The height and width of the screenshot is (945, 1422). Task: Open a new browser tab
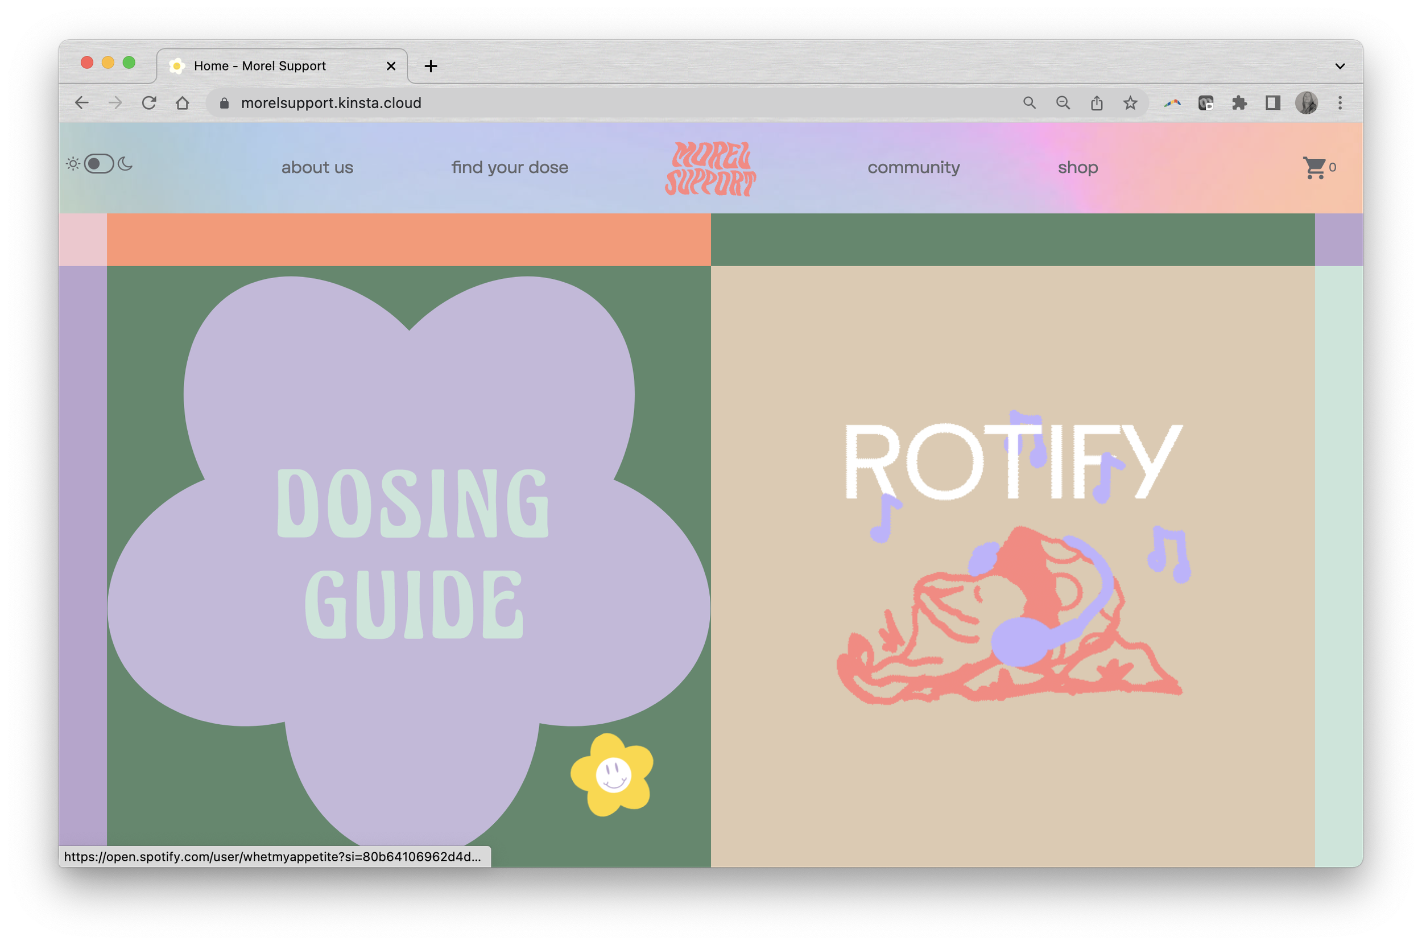[x=431, y=65]
